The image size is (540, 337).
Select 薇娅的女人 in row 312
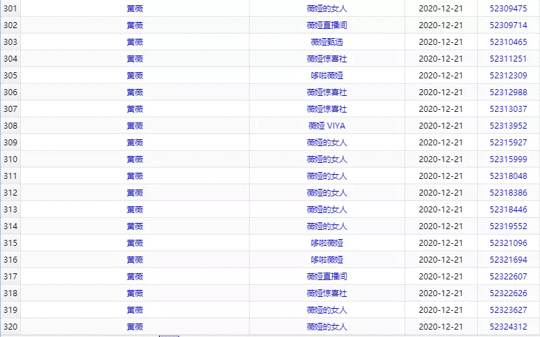[327, 192]
